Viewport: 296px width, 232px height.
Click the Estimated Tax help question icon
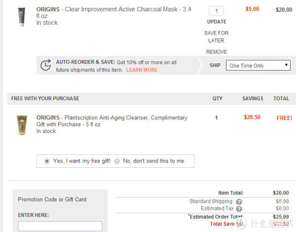coord(239,209)
